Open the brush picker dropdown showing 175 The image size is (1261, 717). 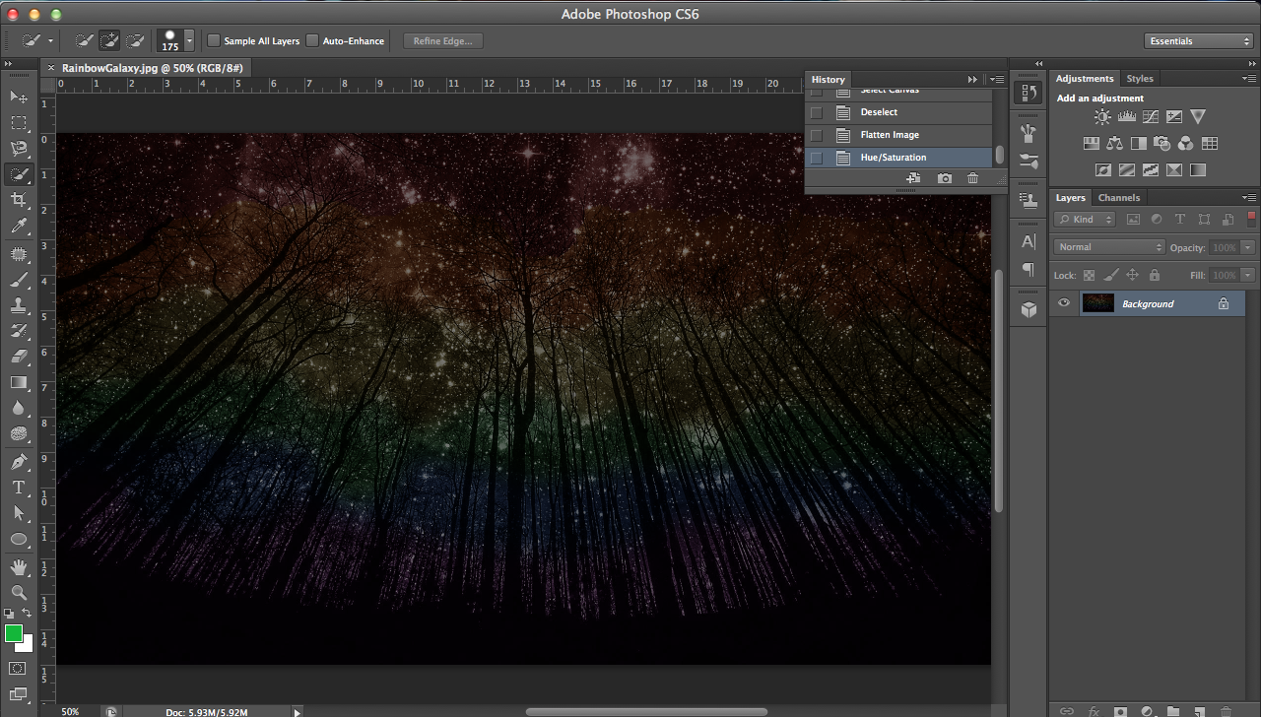(189, 40)
